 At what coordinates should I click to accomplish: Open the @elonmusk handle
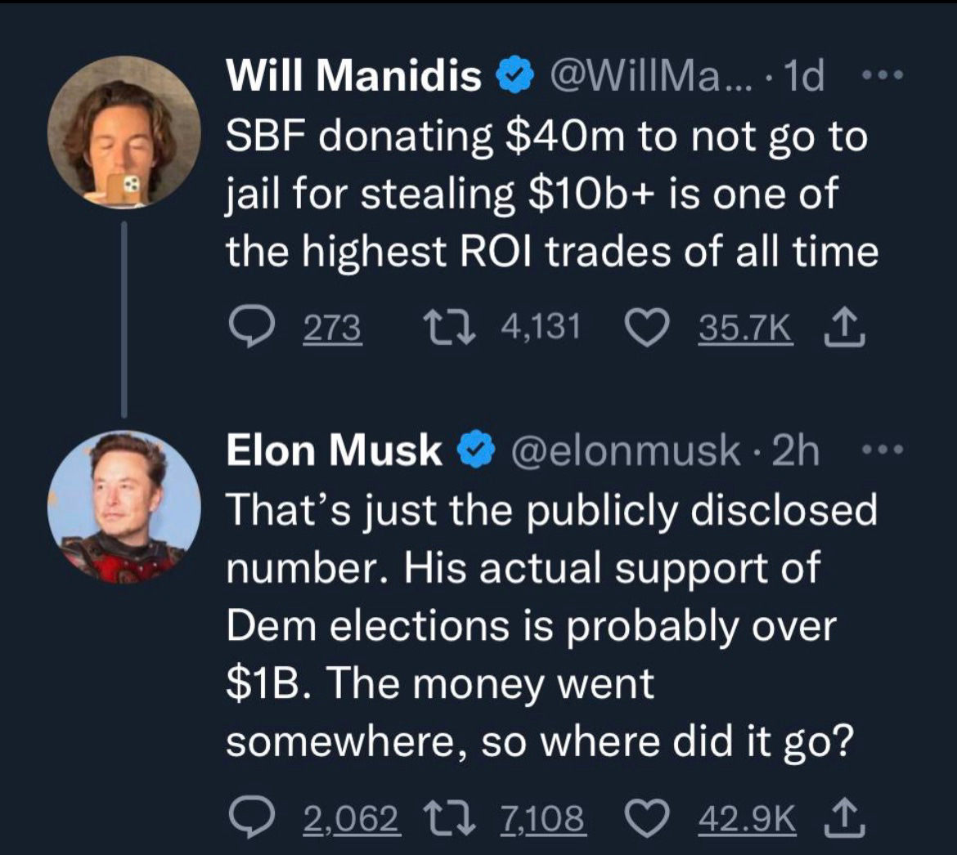(627, 451)
